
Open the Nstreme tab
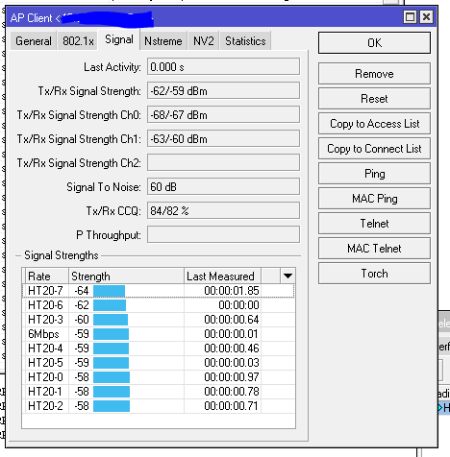tap(163, 41)
